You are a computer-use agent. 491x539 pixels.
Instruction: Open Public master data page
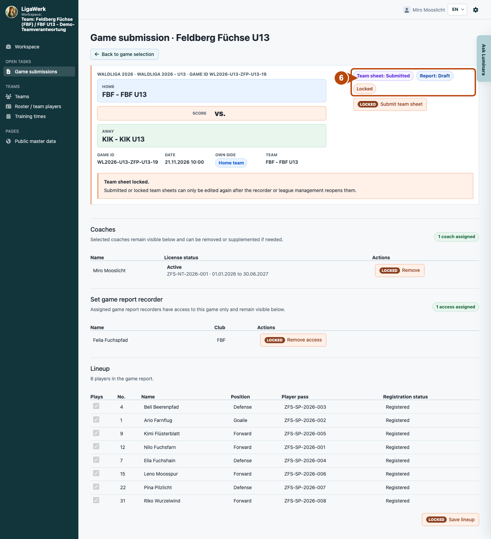39,141
